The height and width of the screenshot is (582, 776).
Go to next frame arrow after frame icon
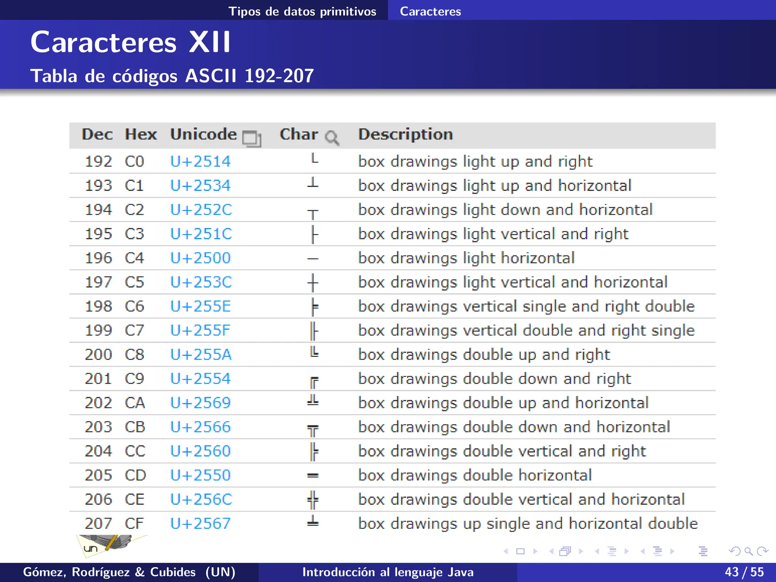pos(581,551)
